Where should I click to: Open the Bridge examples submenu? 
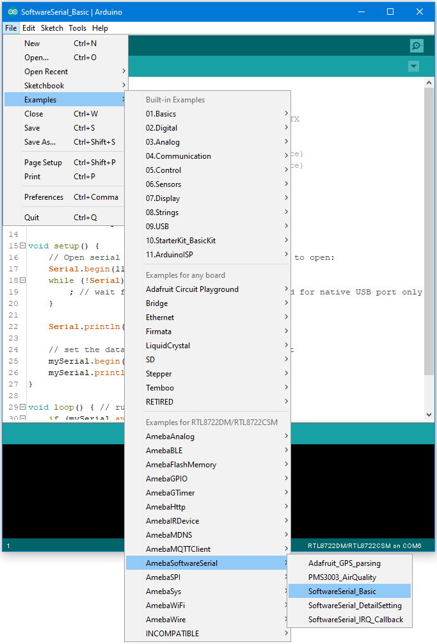click(x=208, y=303)
